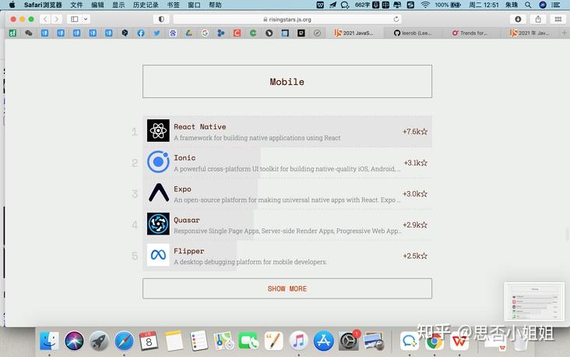Open the Ionic project link
The image size is (570, 357).
pos(185,157)
